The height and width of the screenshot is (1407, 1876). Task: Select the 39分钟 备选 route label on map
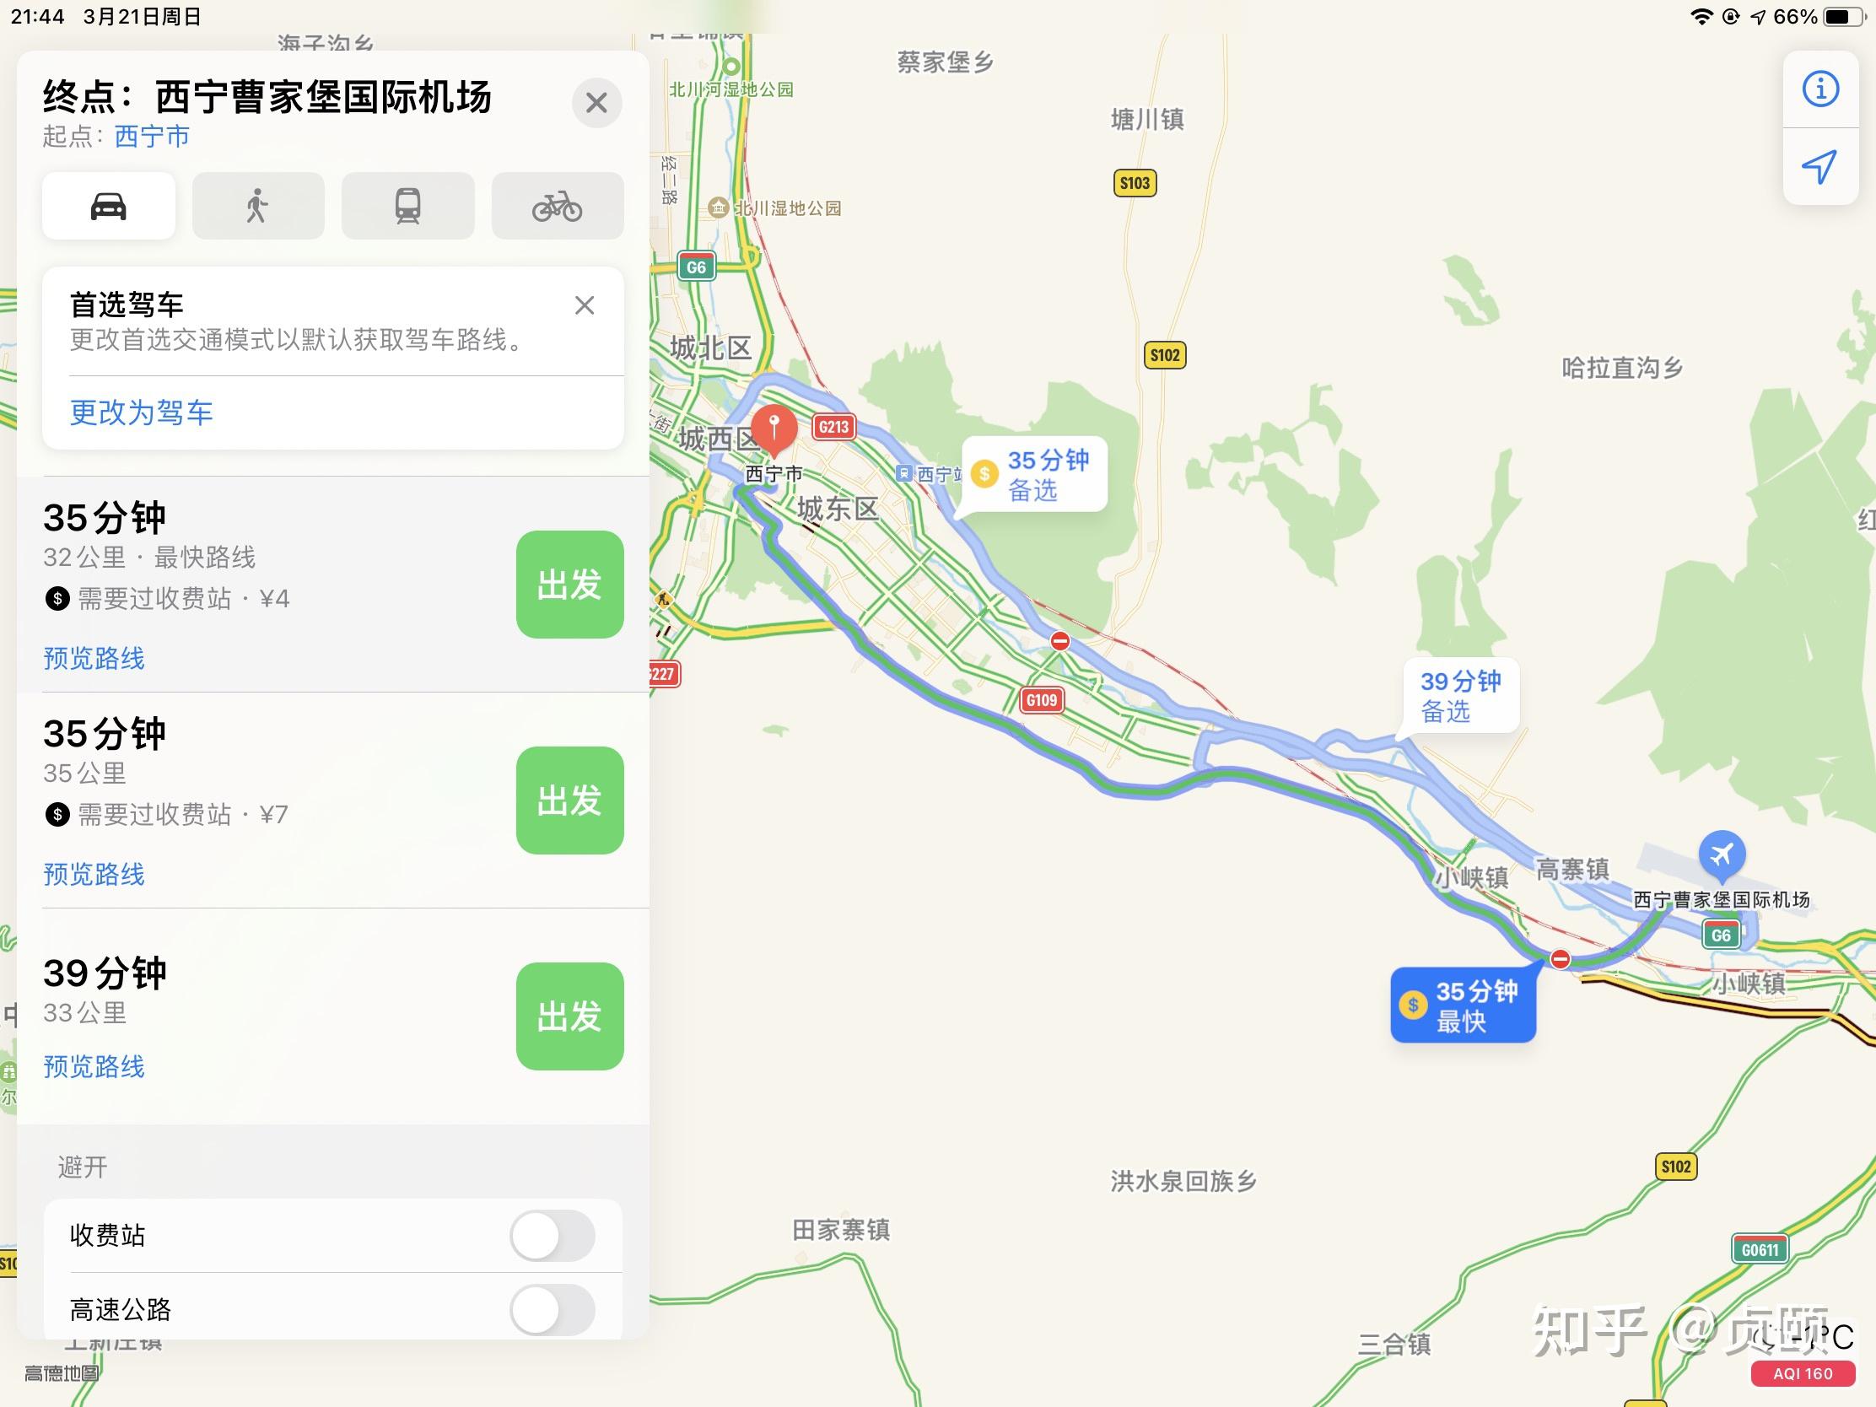pos(1460,695)
